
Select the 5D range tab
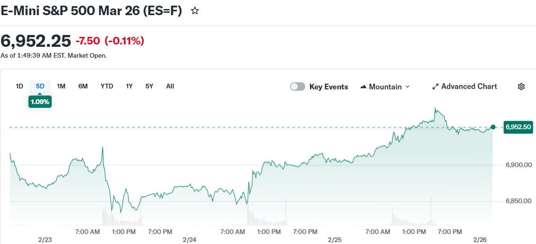pyautogui.click(x=40, y=87)
